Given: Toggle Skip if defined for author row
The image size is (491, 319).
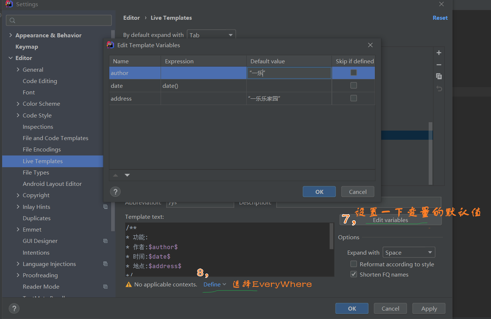Looking at the screenshot, I should coord(353,72).
